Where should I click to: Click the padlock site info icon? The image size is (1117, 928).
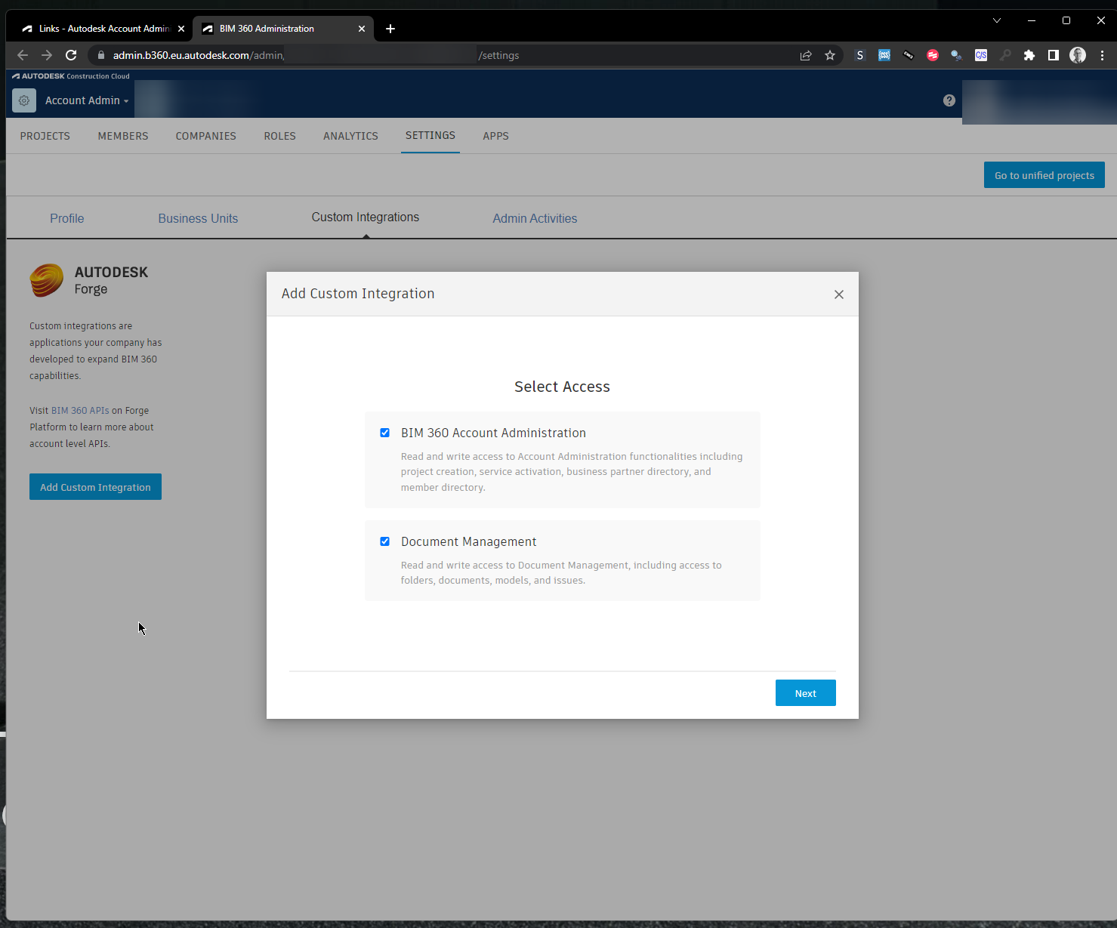click(101, 55)
